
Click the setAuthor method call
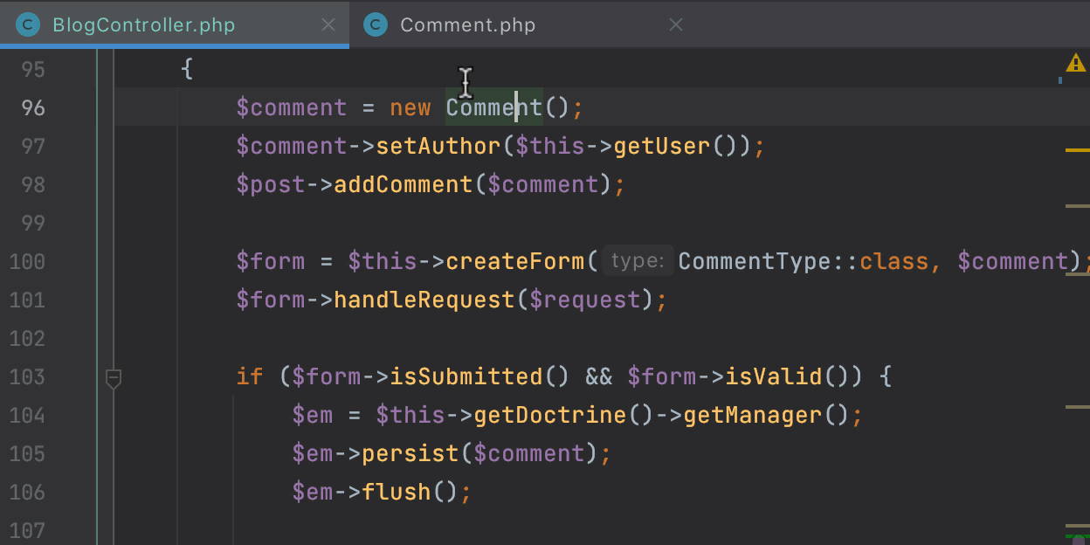click(438, 146)
